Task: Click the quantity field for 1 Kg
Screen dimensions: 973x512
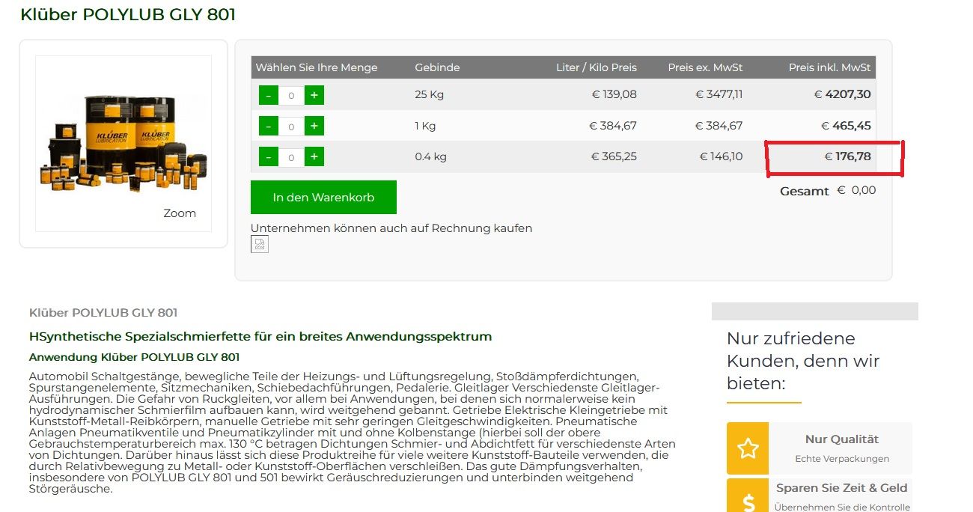Action: tap(291, 126)
